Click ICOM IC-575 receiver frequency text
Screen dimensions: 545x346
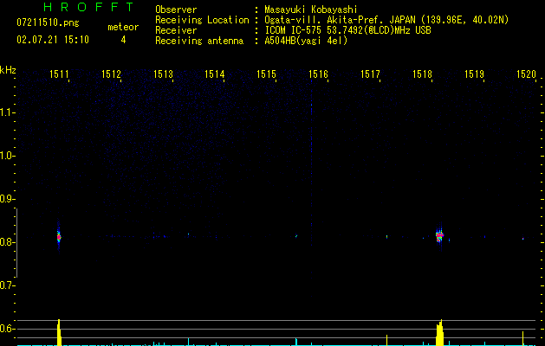click(x=347, y=30)
